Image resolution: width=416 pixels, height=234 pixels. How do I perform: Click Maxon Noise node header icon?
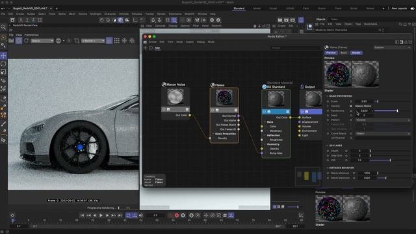click(164, 84)
